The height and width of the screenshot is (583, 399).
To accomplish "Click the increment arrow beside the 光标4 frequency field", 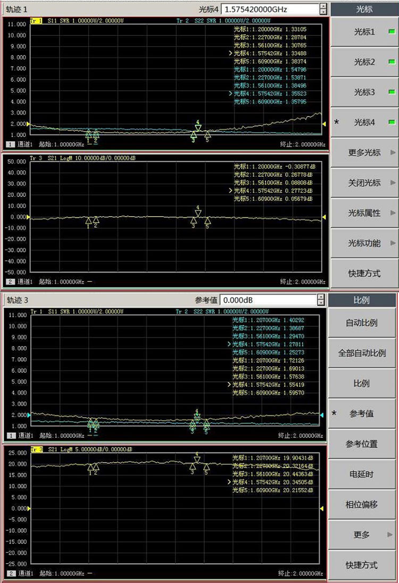I will [323, 6].
